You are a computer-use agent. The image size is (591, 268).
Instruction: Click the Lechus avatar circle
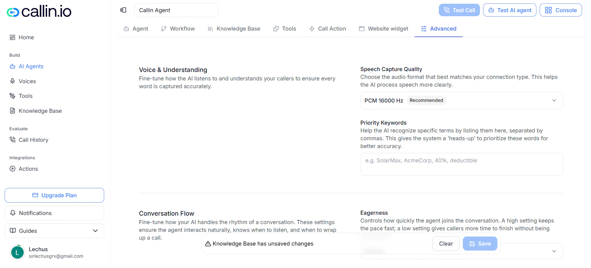(x=17, y=252)
